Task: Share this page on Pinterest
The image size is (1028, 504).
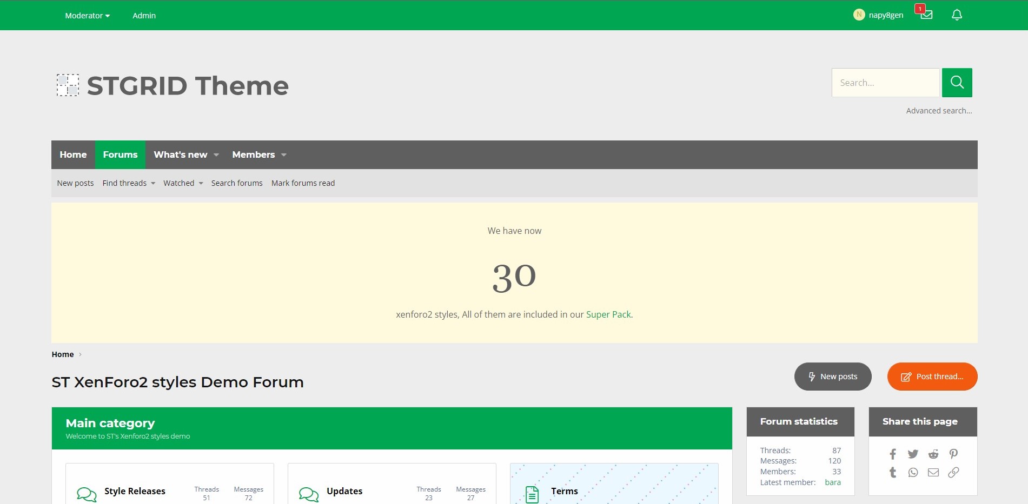Action: click(x=953, y=454)
